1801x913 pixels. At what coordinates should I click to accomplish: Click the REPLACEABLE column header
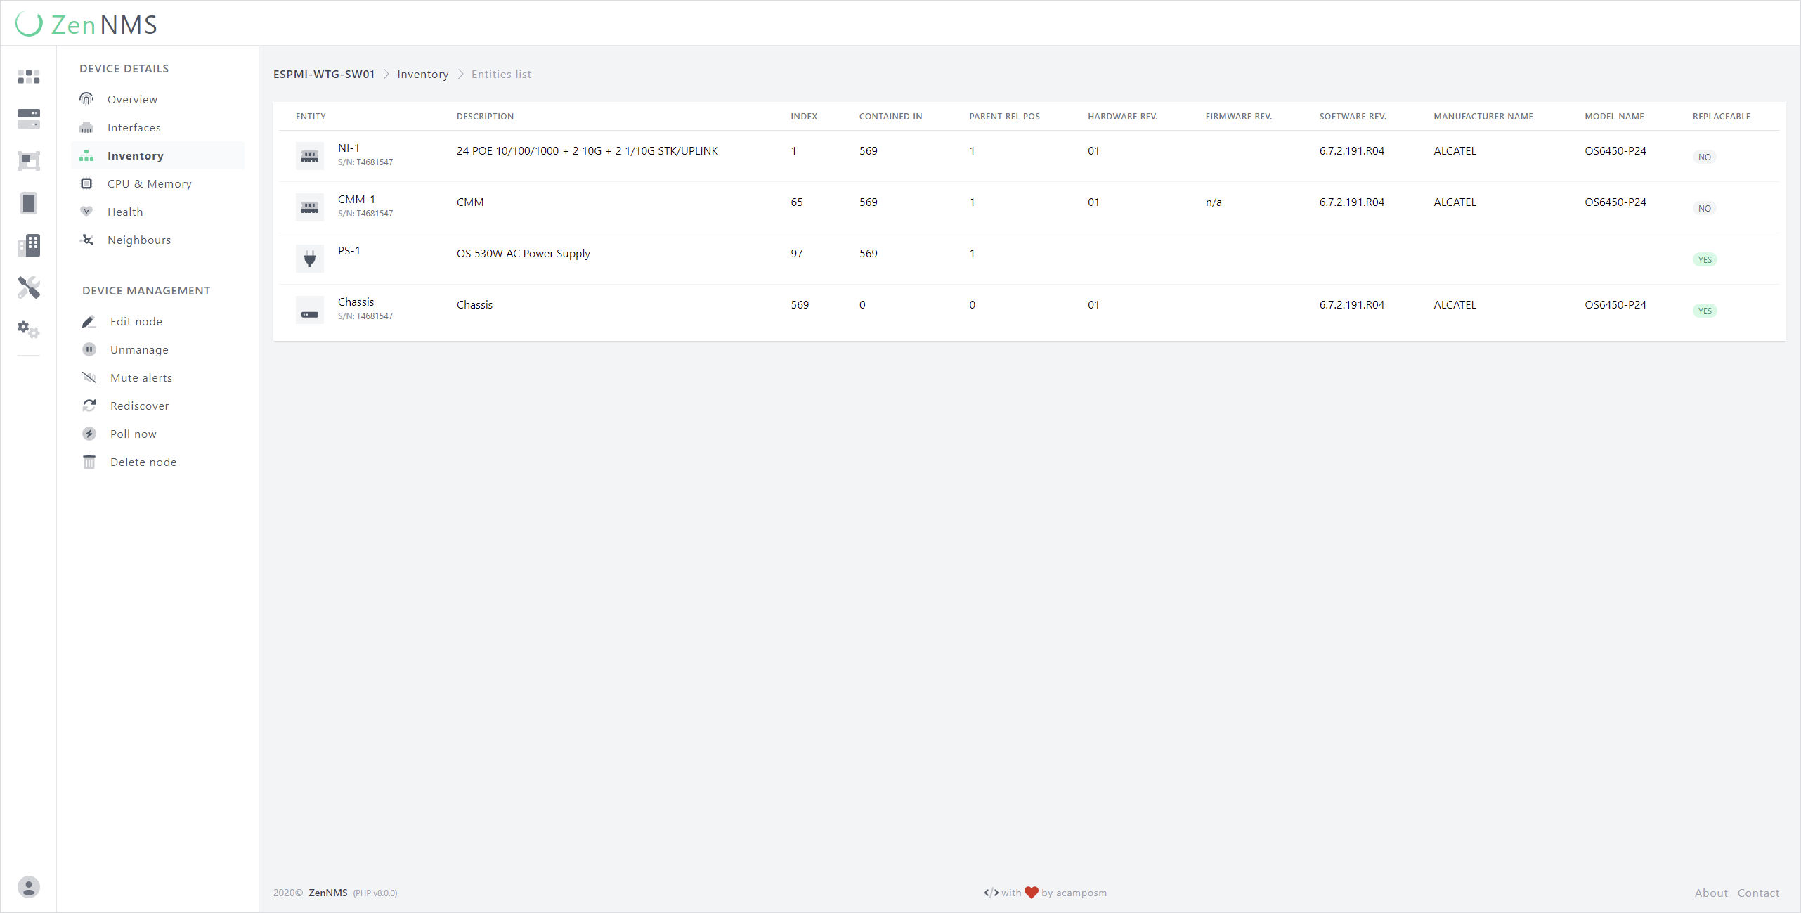1722,117
